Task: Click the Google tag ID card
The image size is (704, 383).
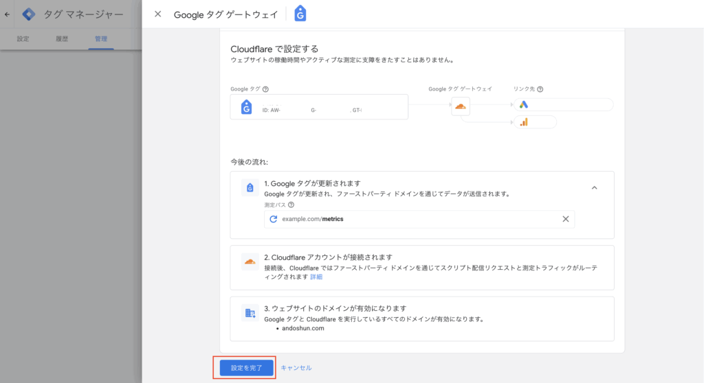Action: [319, 107]
